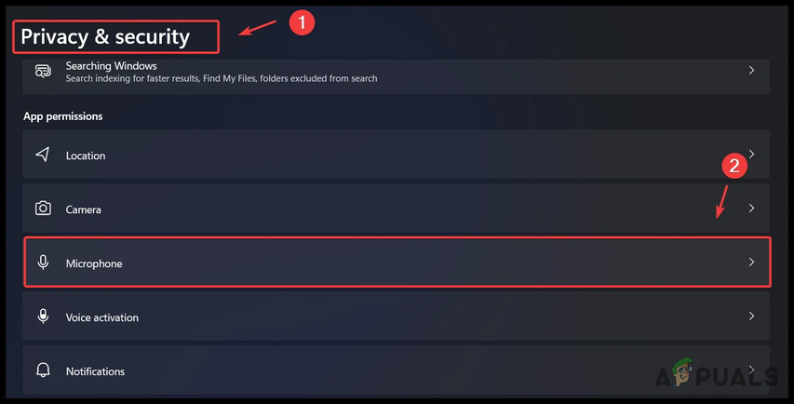Open the Voice activation label
Viewport: 794px width, 404px height.
tap(101, 317)
